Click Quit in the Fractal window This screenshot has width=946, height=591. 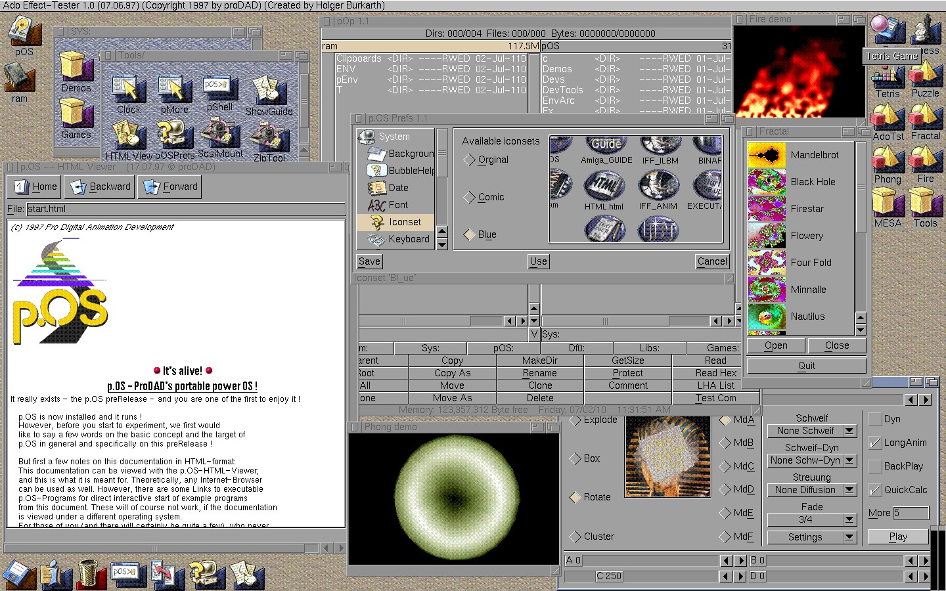(x=807, y=366)
